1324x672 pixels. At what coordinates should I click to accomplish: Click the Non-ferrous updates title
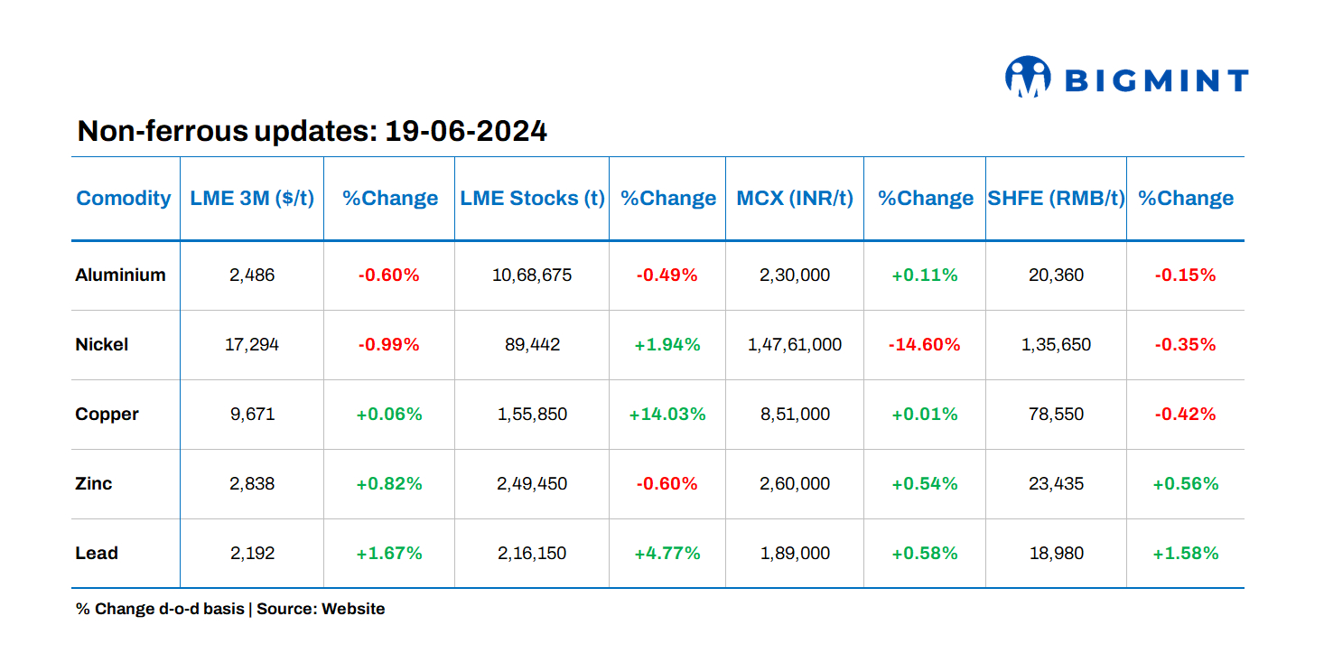(x=312, y=132)
